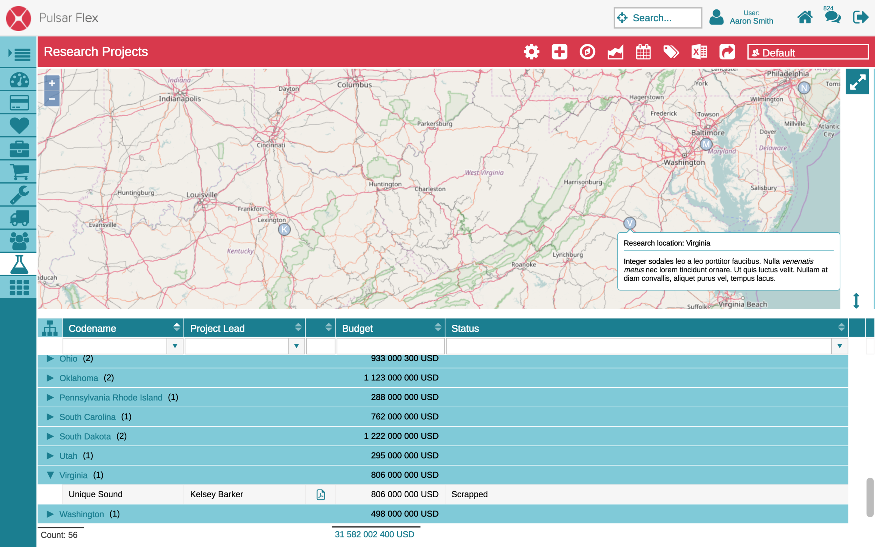This screenshot has width=875, height=547.
Task: Open the shopping cart sidebar module
Action: pos(19,172)
